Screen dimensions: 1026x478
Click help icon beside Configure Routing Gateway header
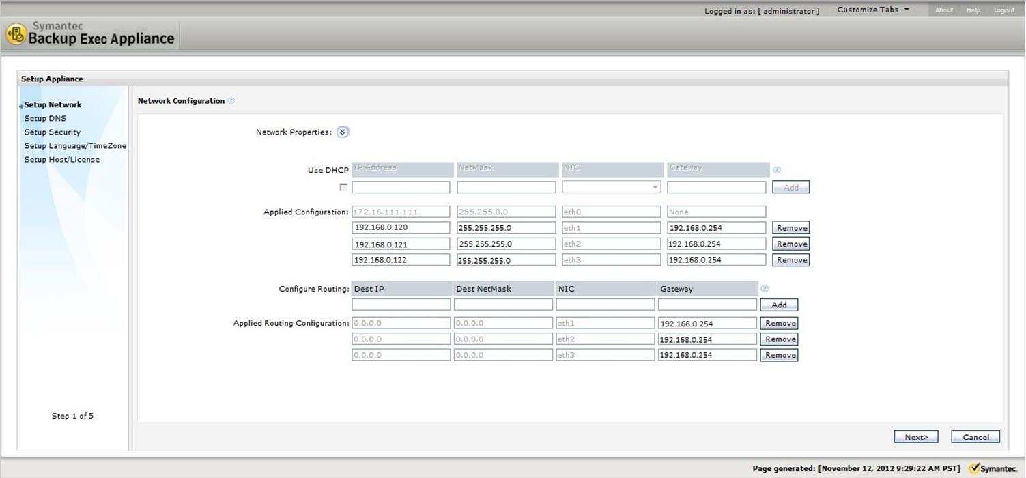pyautogui.click(x=765, y=289)
